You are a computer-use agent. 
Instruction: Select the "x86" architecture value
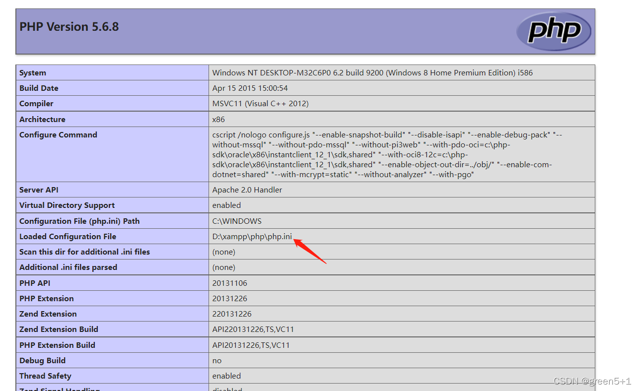click(x=218, y=120)
